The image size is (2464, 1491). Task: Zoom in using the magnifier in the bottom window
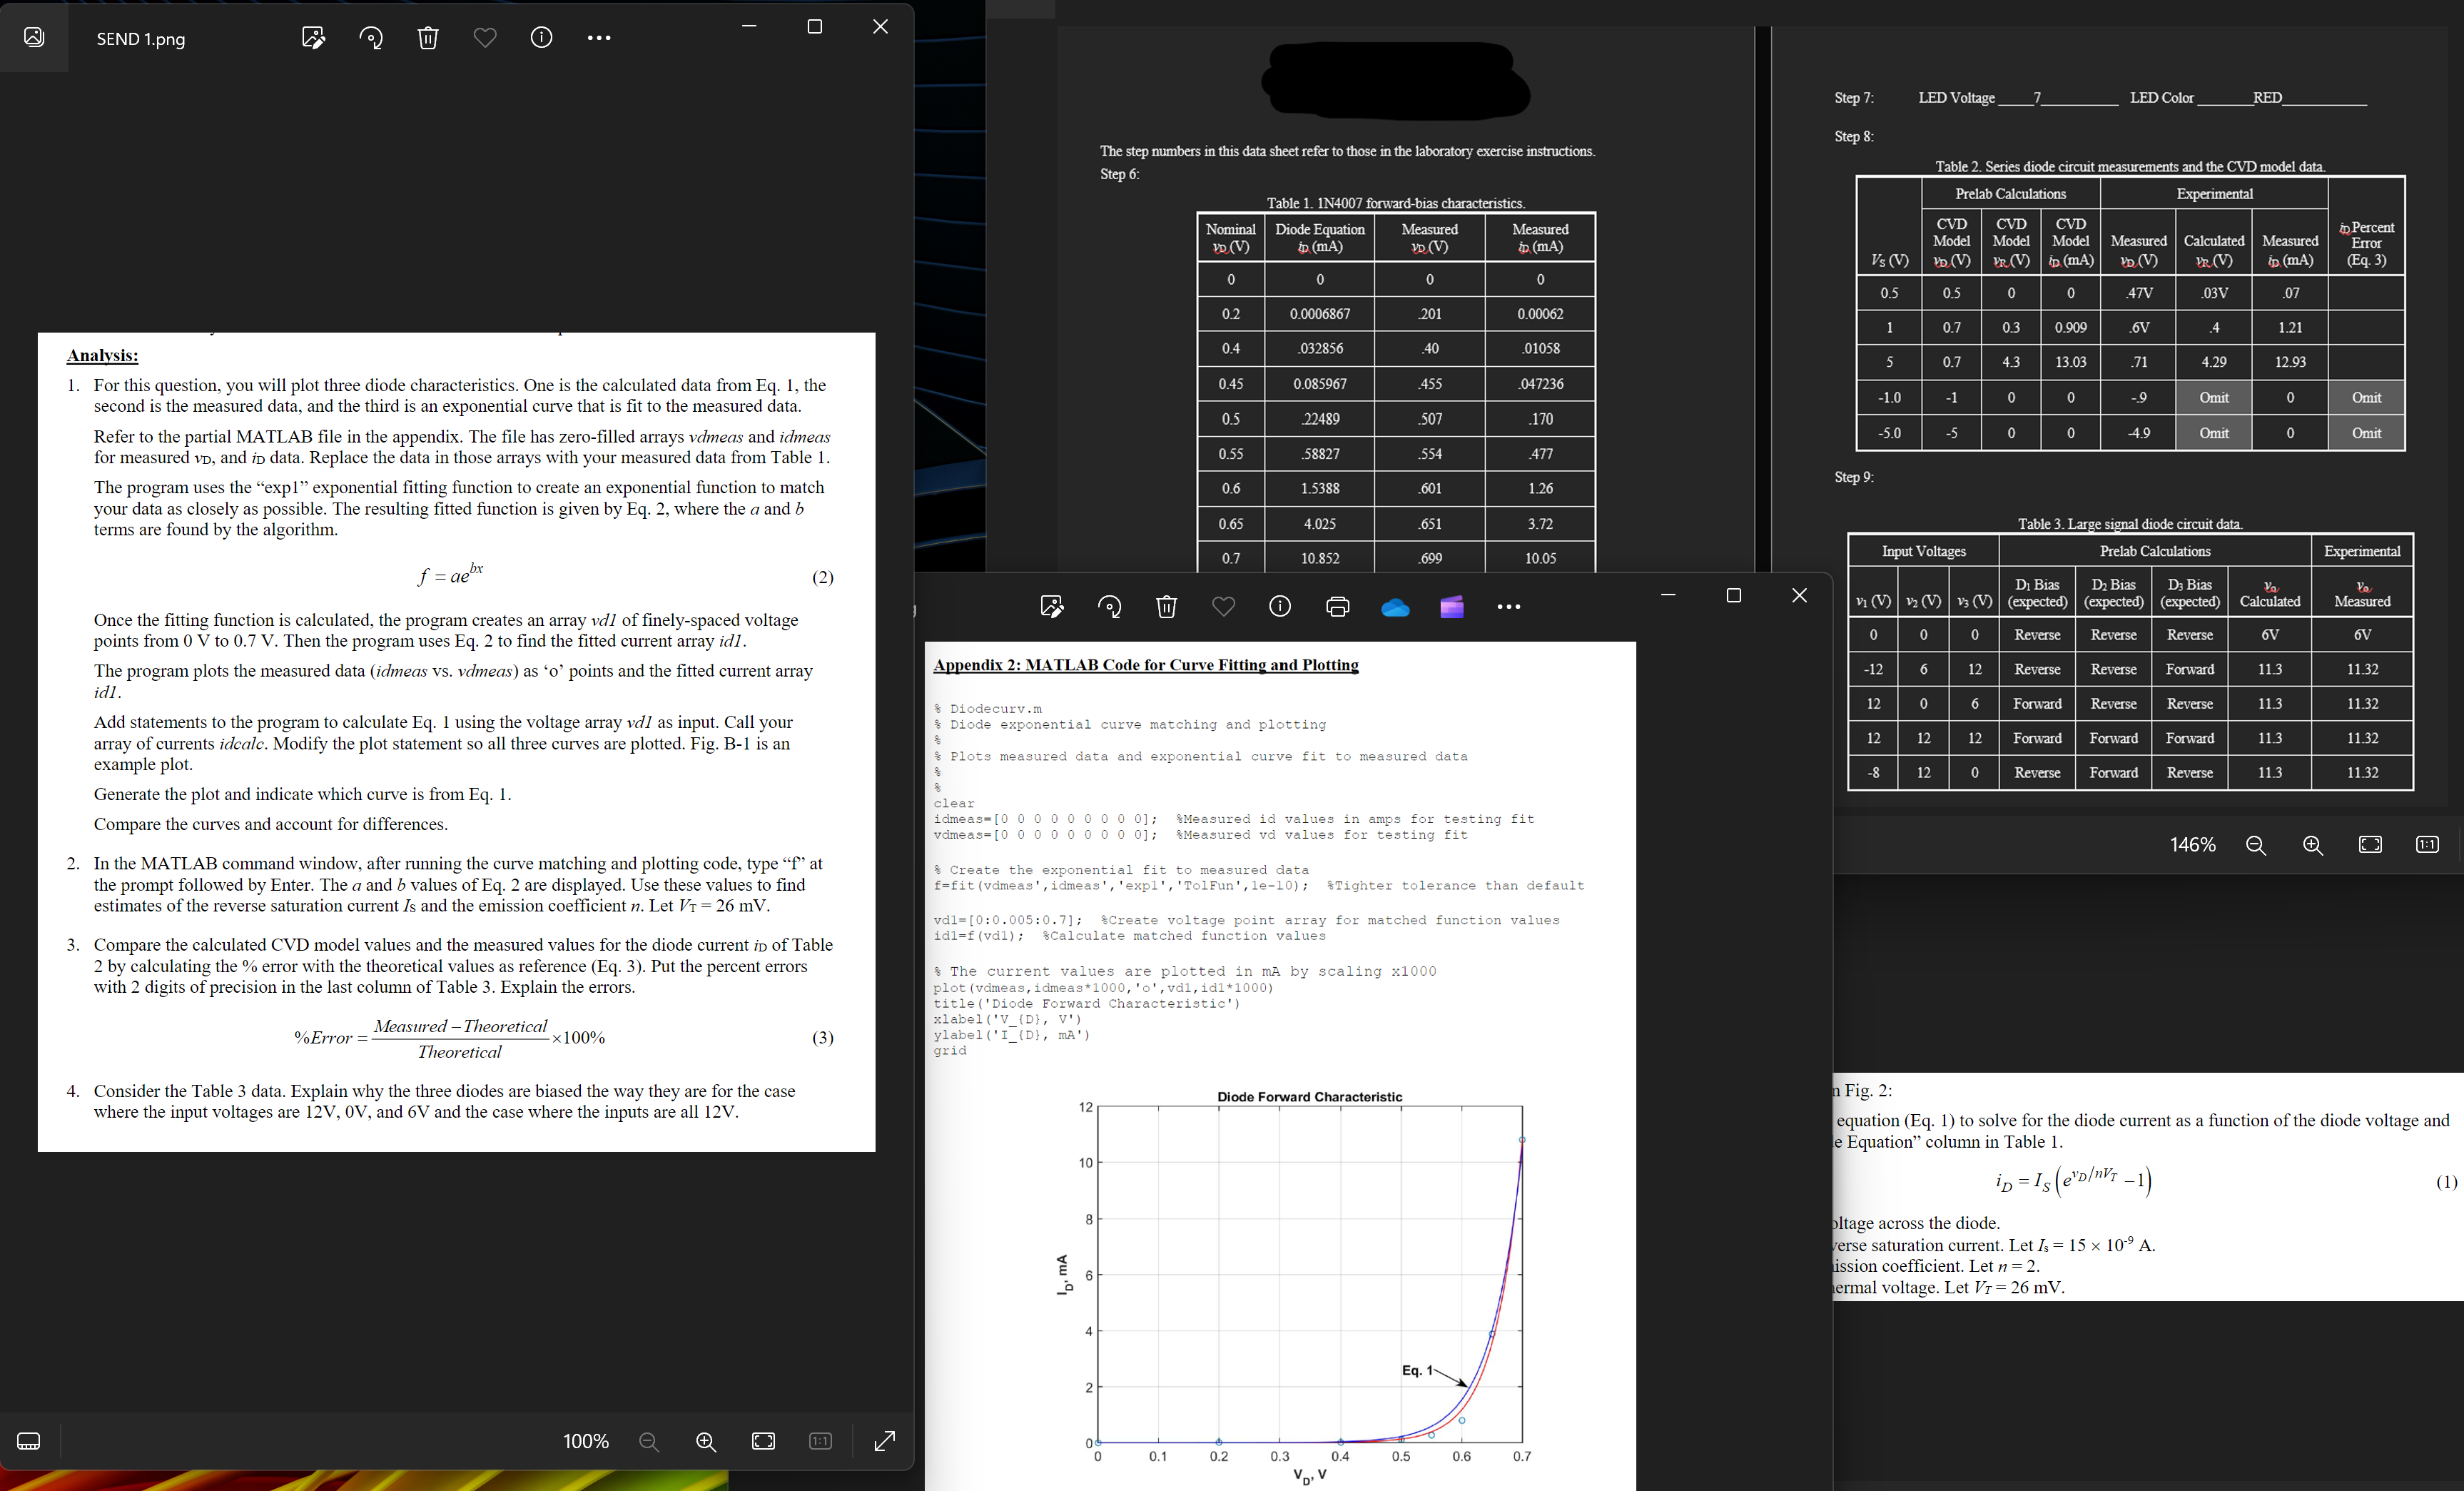coord(2313,845)
